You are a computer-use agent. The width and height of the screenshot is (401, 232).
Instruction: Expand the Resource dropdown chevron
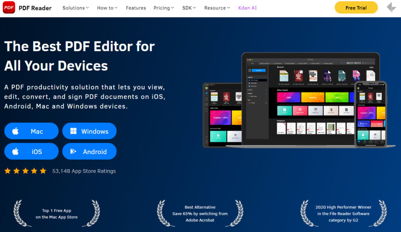tap(229, 8)
